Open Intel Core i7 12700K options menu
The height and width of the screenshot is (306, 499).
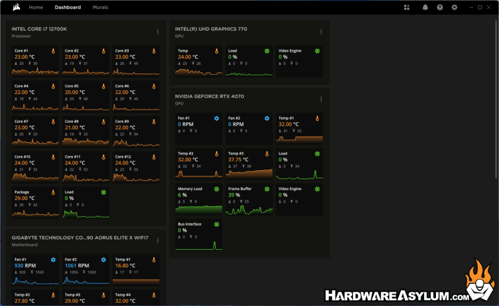pyautogui.click(x=158, y=32)
